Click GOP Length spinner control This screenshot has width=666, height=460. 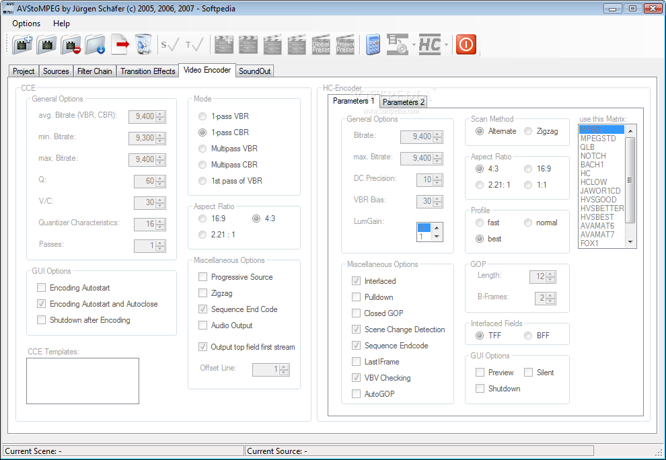click(x=542, y=276)
